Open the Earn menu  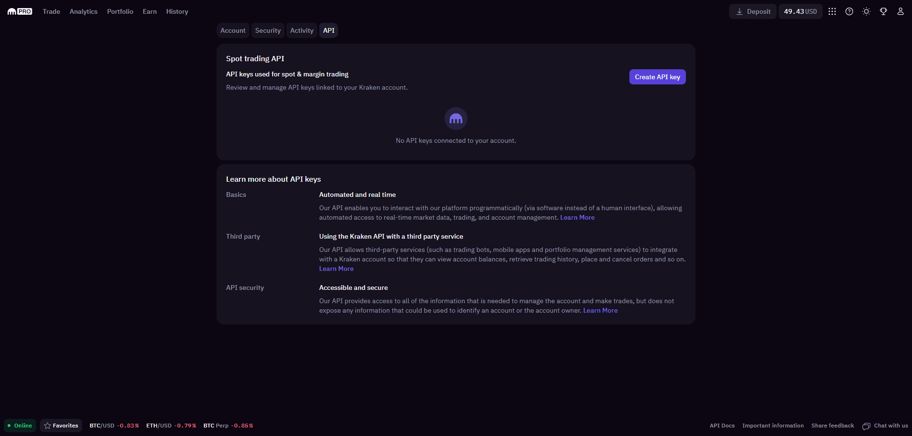(150, 11)
